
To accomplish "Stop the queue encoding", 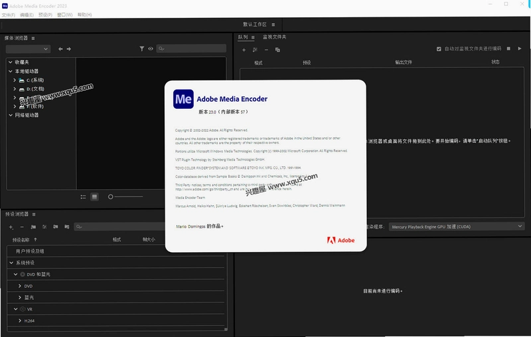I will 508,48.
